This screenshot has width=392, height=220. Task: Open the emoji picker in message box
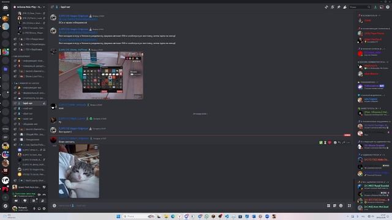pos(341,205)
